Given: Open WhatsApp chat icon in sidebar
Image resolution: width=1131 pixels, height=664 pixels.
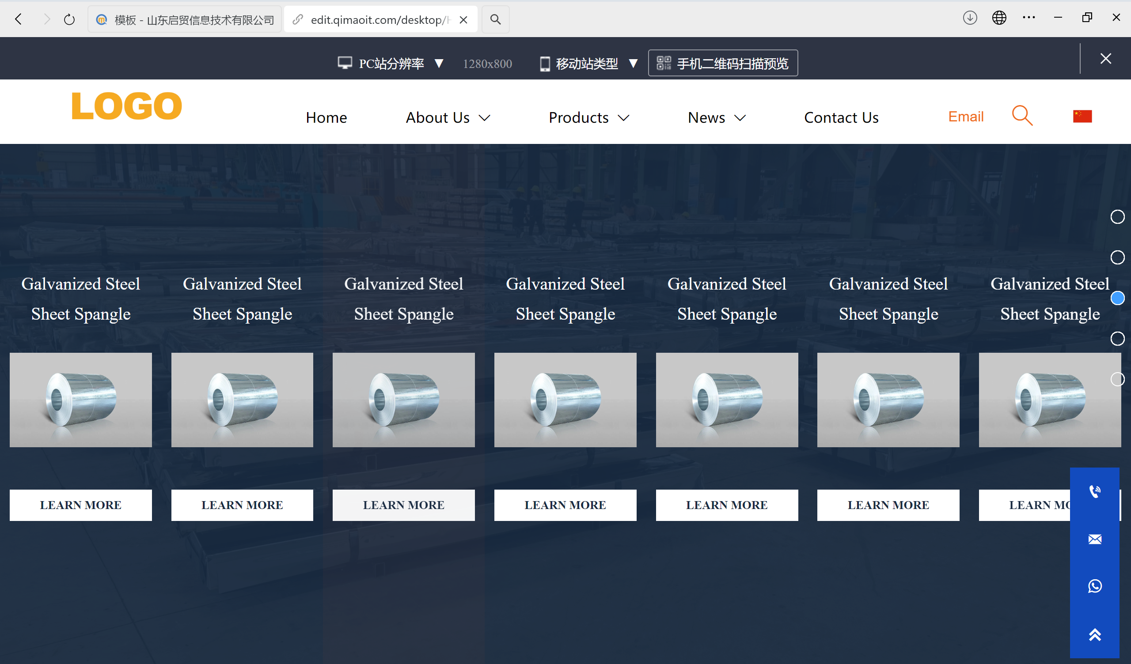Looking at the screenshot, I should click(1095, 586).
